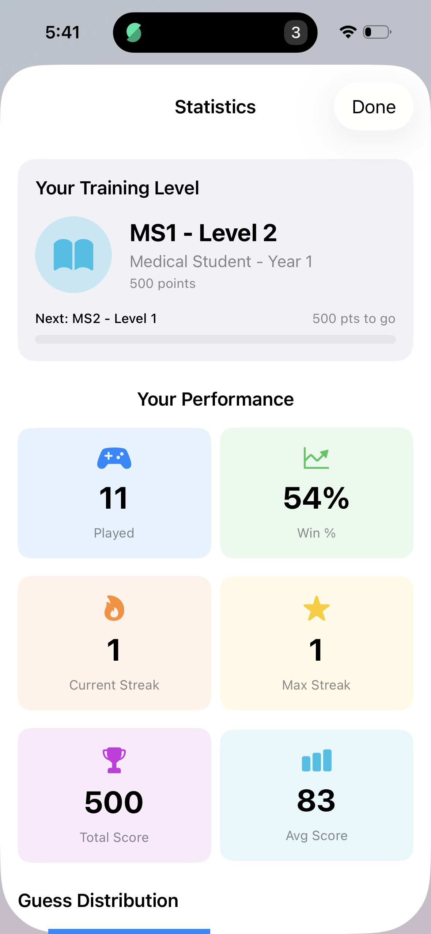Tap the purple trophy Total Score icon
Viewport: 431px width, 934px height.
pyautogui.click(x=114, y=760)
